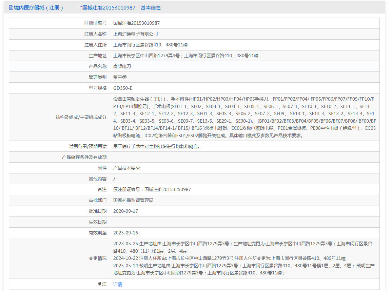Click the 有效期至 label
This screenshot has width=392, height=291.
pos(98,233)
